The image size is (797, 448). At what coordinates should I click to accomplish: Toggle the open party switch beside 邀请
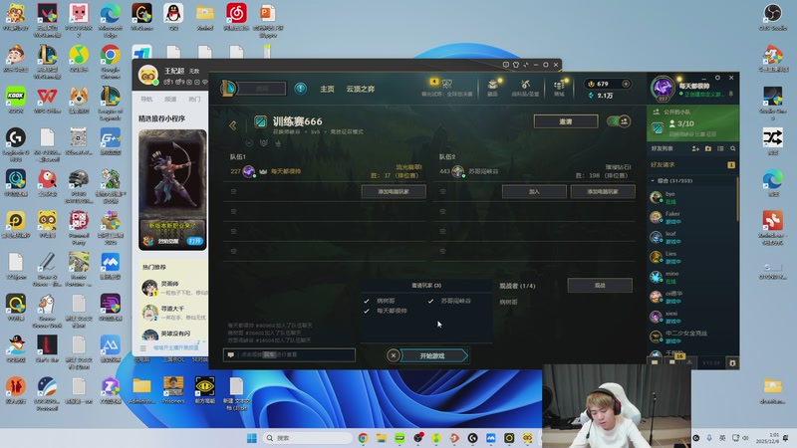(619, 121)
